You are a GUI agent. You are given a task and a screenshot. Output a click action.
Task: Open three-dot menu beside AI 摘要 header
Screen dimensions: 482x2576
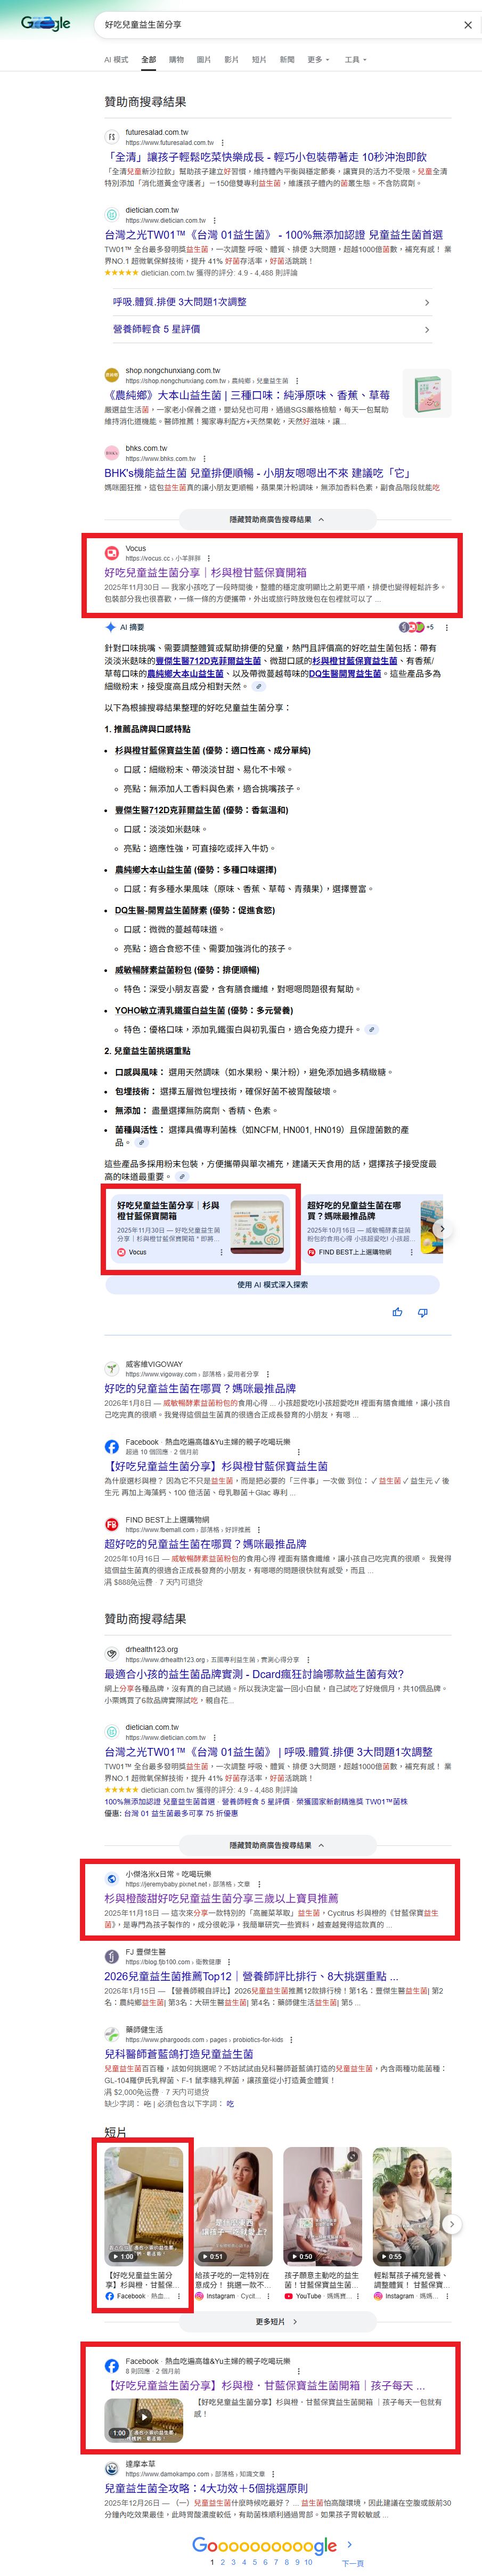coord(446,628)
